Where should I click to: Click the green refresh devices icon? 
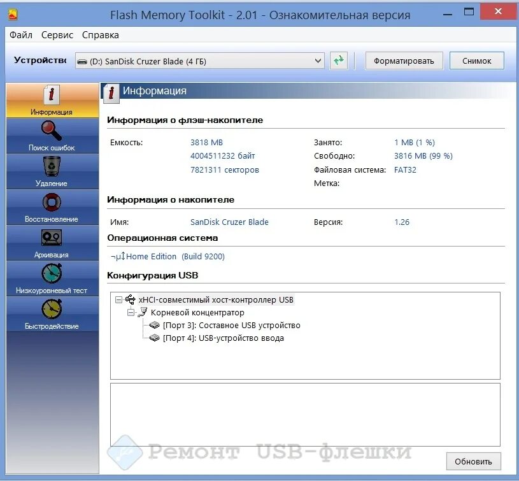[x=339, y=61]
